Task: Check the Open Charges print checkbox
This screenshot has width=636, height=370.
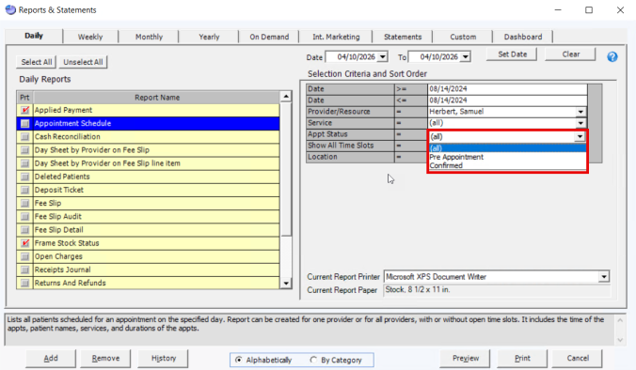Action: (x=25, y=256)
